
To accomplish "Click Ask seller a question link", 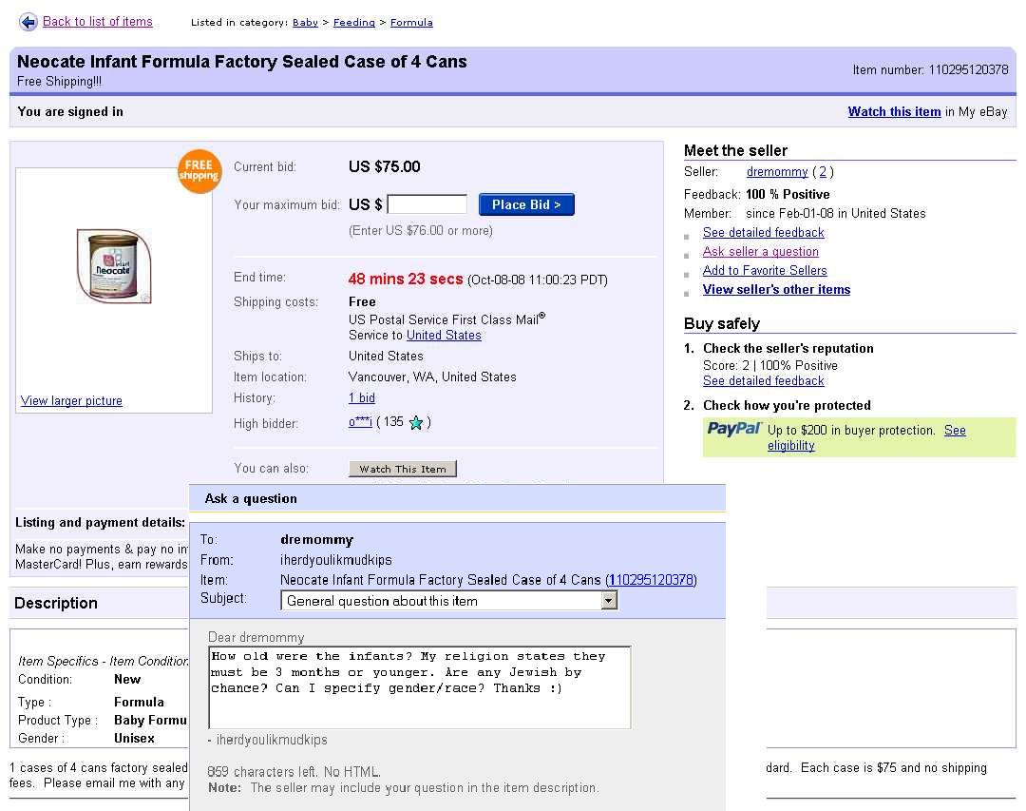I will point(760,252).
